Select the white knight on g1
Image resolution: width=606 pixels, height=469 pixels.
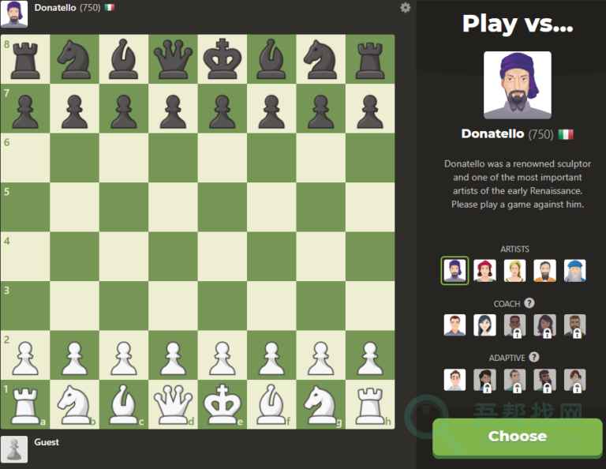coord(321,404)
